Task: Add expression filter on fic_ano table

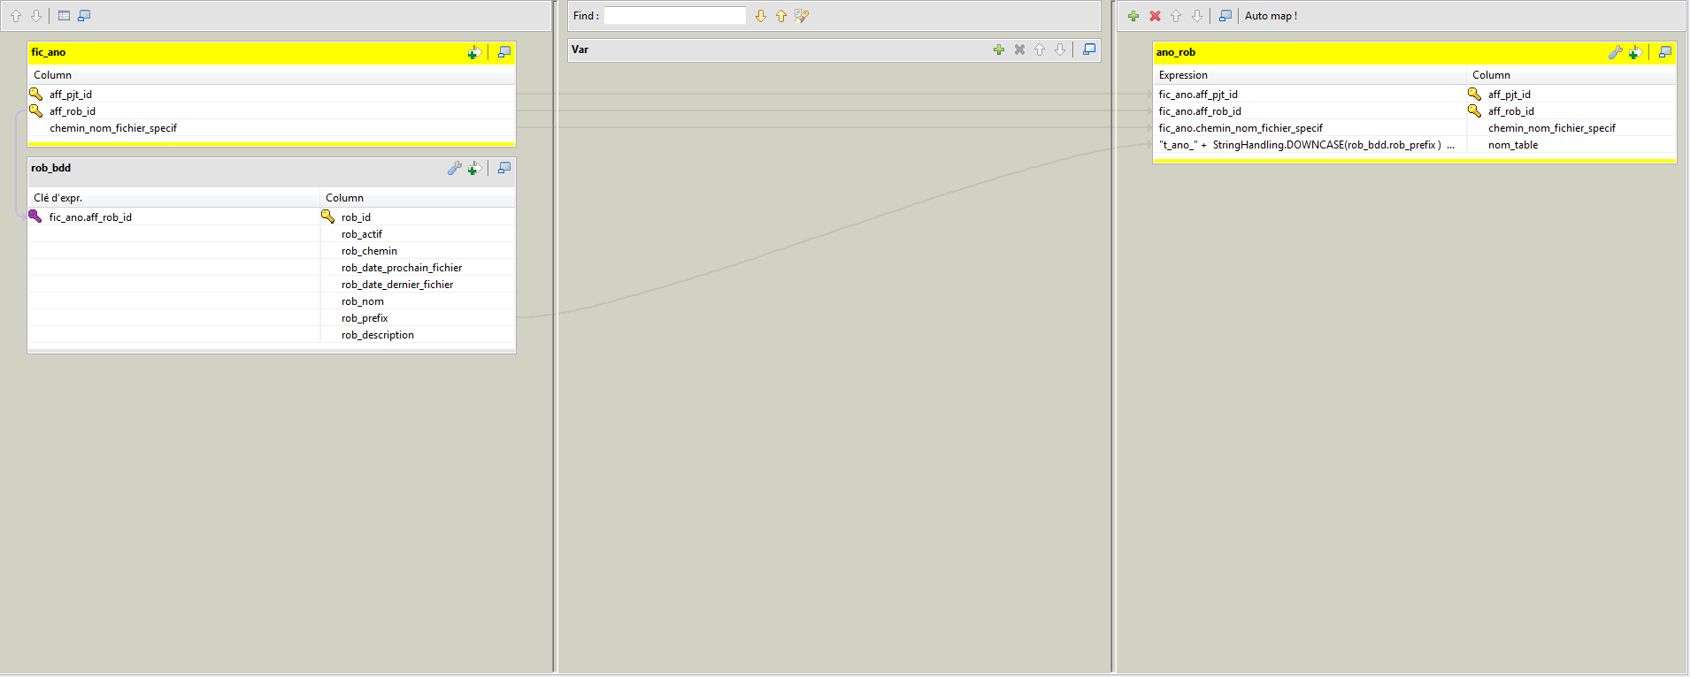Action: 474,53
